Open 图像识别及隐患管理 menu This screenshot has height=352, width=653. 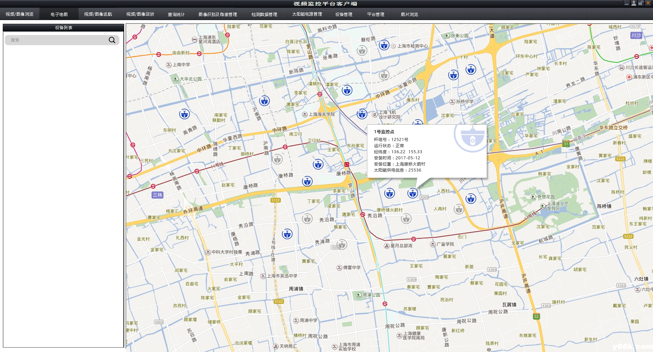pyautogui.click(x=218, y=14)
